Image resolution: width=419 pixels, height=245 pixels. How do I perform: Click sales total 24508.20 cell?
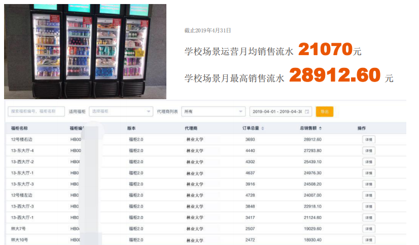pyautogui.click(x=312, y=184)
